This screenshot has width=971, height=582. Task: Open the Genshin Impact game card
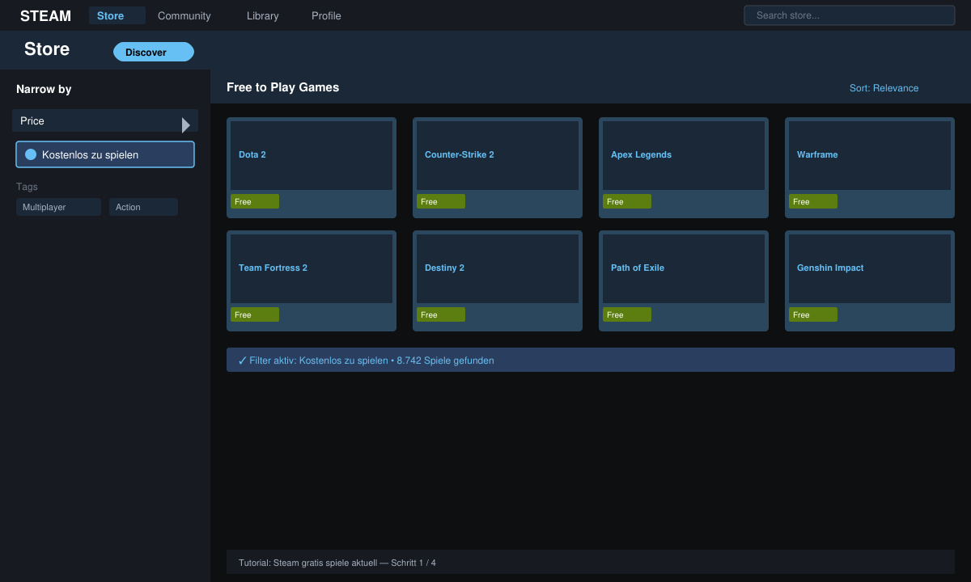tap(870, 280)
